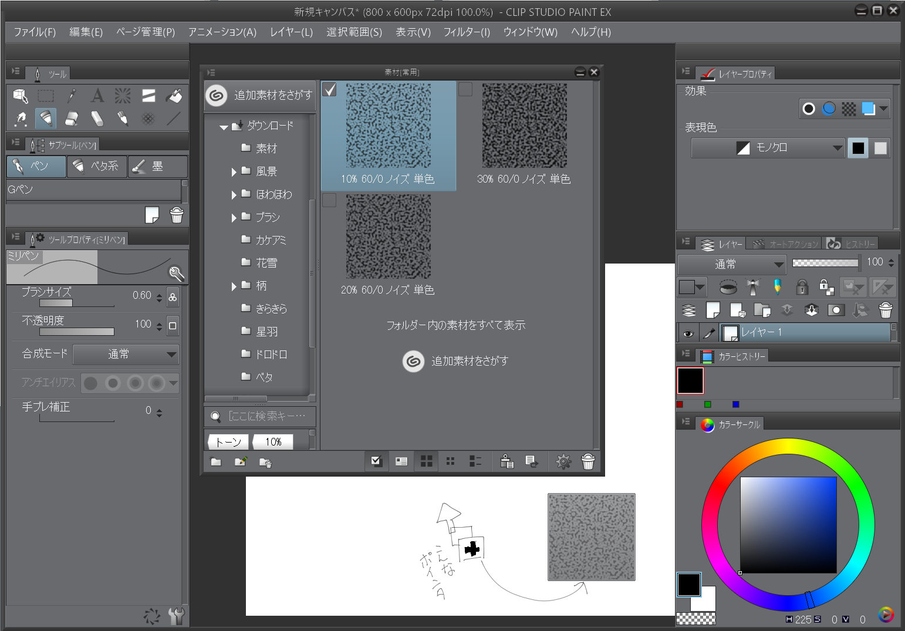Image resolution: width=905 pixels, height=631 pixels.
Task: Hide Layer 1 using the eye icon
Action: (x=688, y=333)
